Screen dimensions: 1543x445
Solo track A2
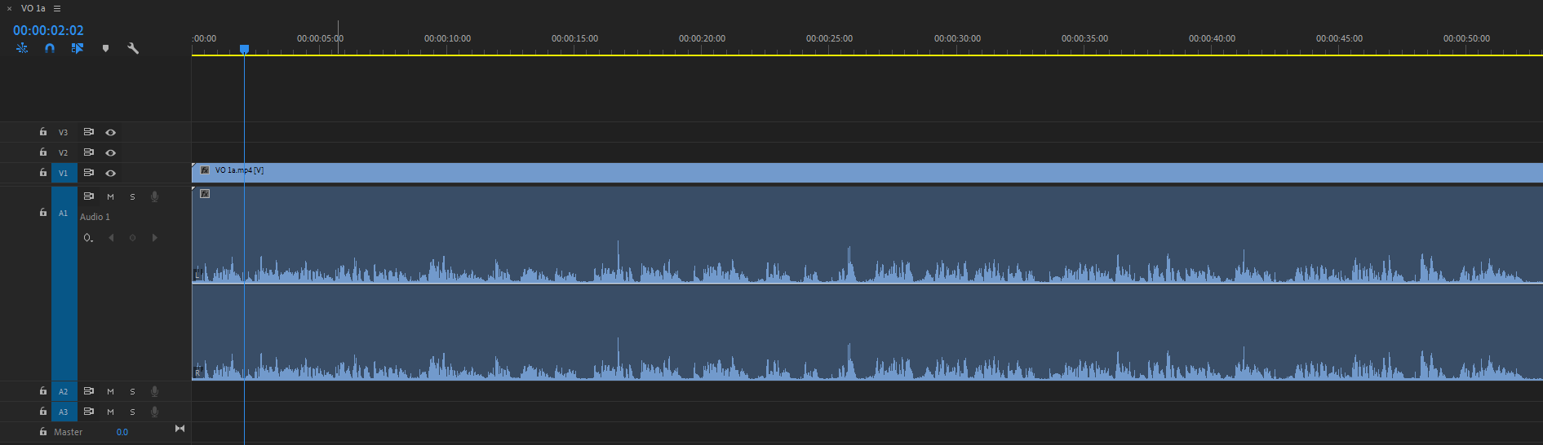tap(132, 391)
